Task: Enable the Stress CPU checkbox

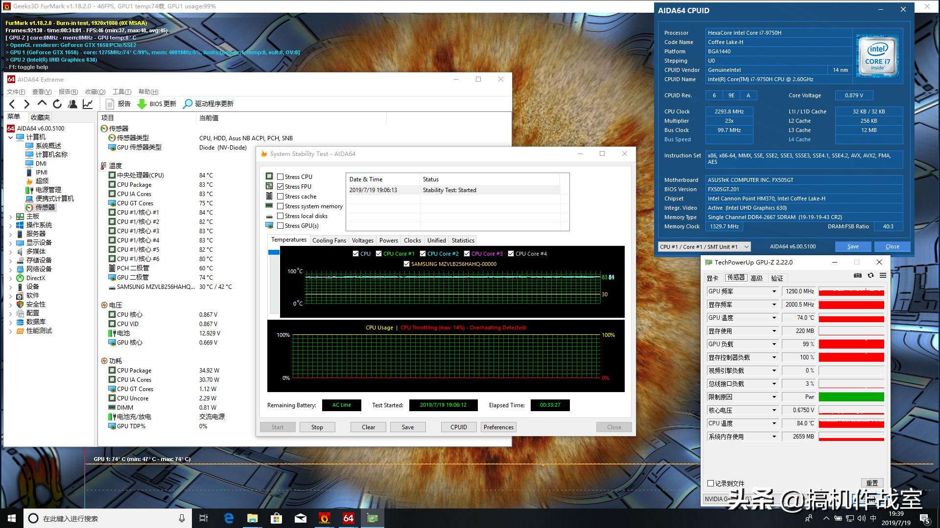Action: (281, 177)
